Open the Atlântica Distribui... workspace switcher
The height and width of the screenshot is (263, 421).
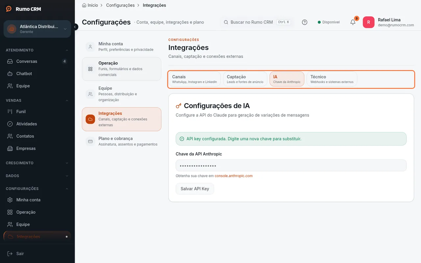[x=37, y=29]
